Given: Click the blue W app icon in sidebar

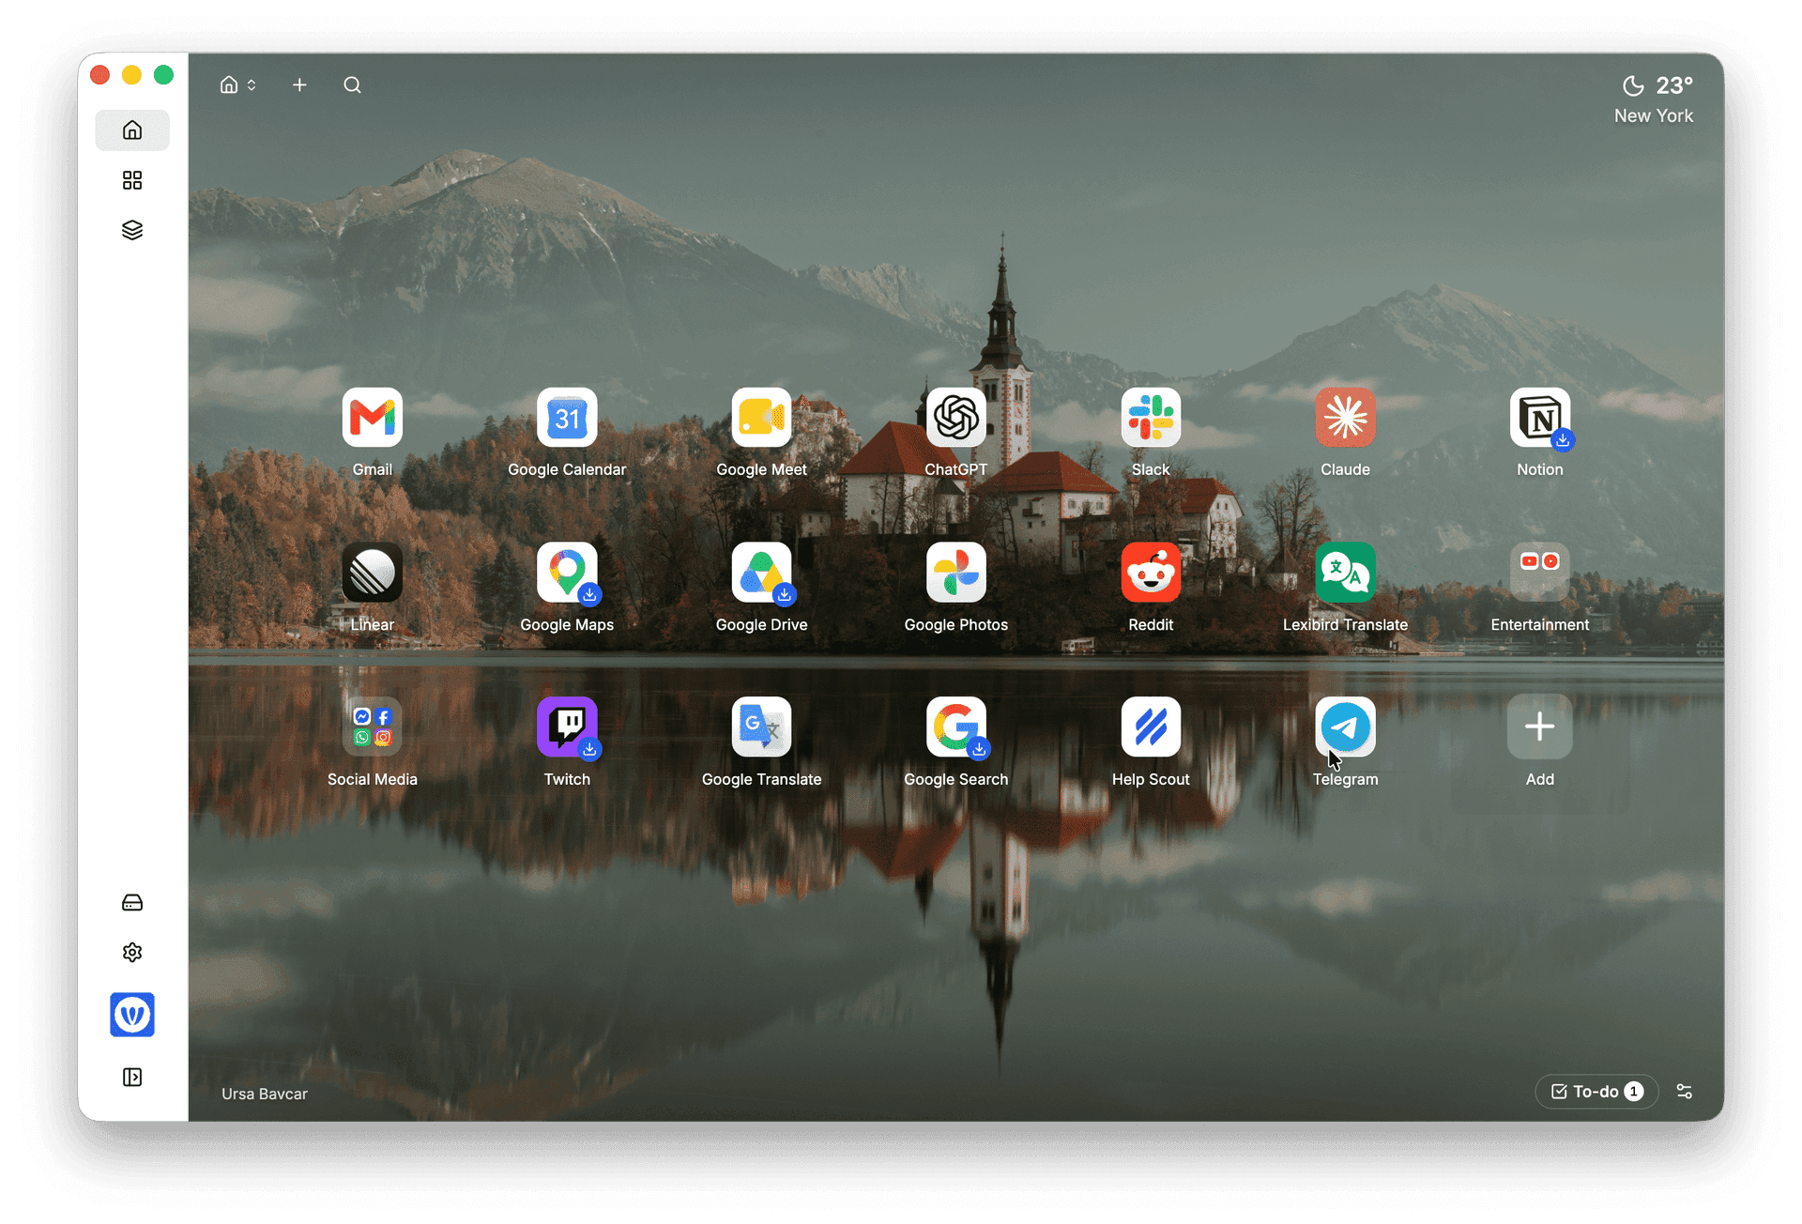Looking at the screenshot, I should point(132,1015).
